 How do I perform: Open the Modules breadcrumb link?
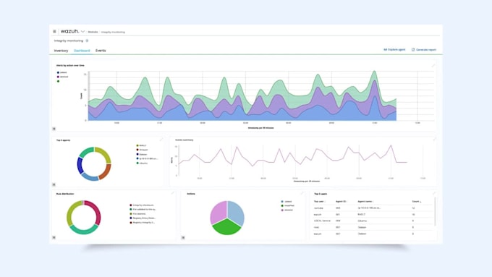tap(93, 32)
